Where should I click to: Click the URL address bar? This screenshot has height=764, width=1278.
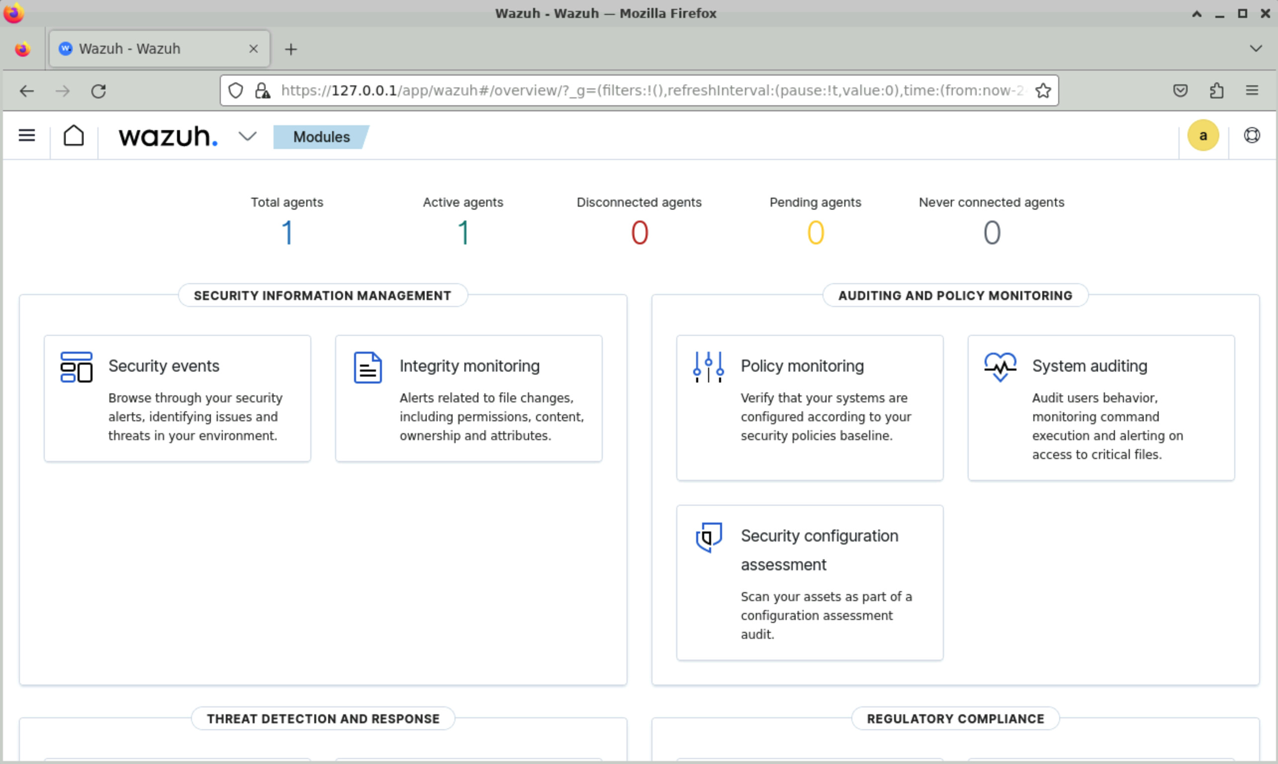click(x=649, y=90)
